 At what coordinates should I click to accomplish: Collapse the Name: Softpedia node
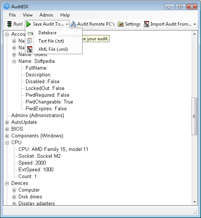[14, 61]
